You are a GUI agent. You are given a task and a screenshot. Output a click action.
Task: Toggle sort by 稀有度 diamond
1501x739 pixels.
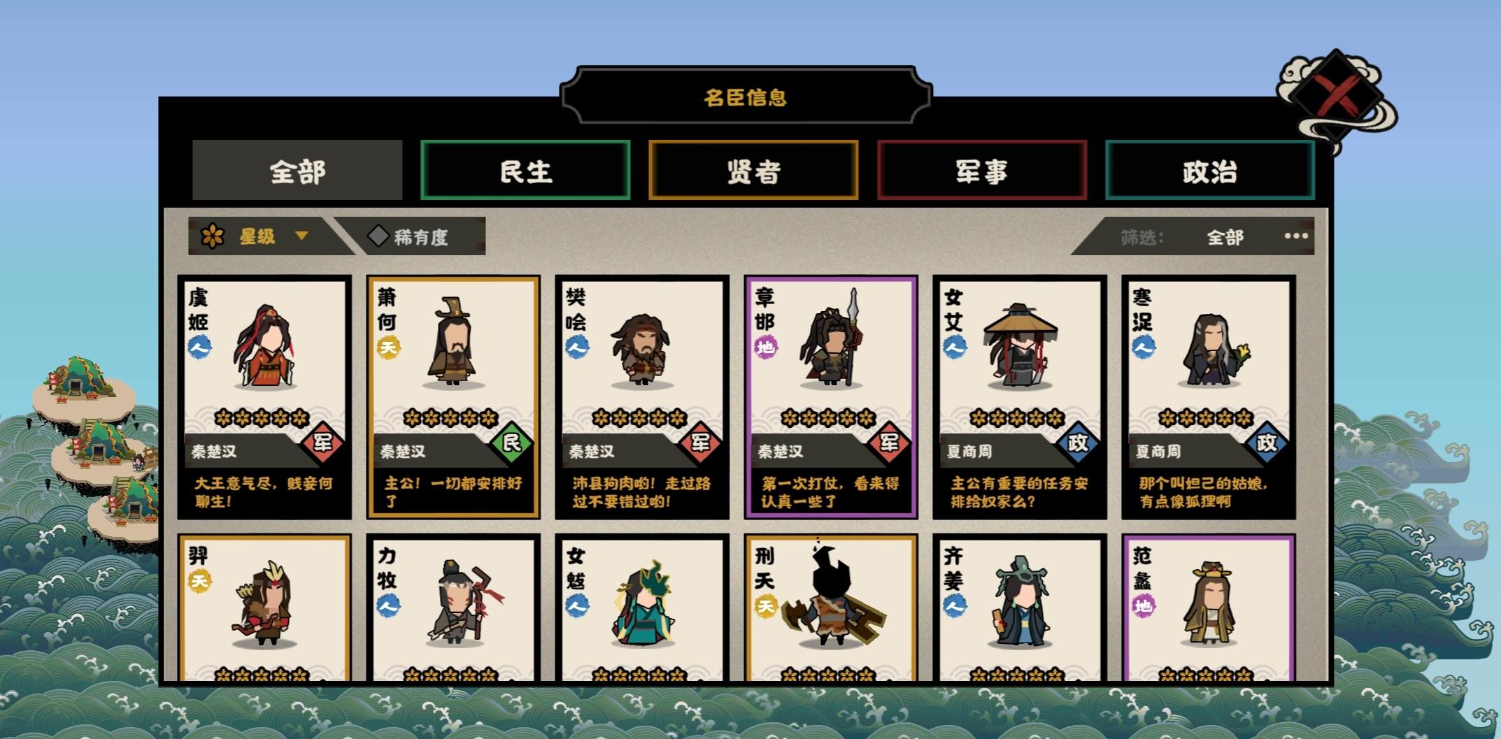tap(378, 236)
